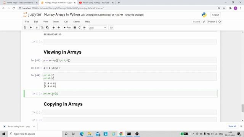Click first empty cell under Copying in Arrays
244x137 pixels.
click(x=130, y=113)
